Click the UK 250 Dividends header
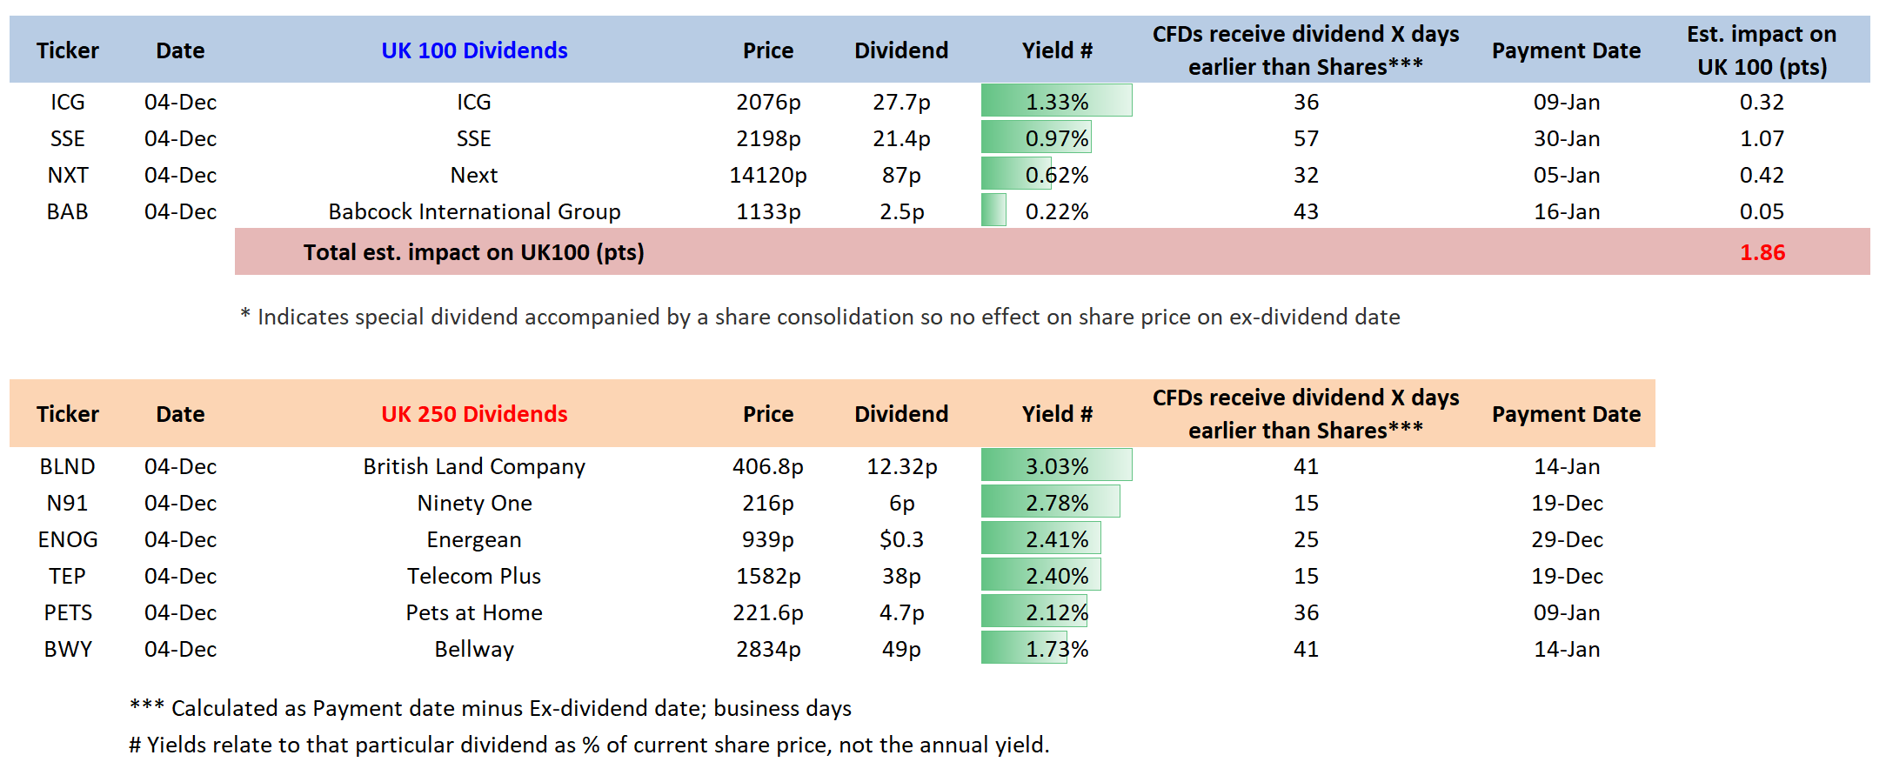 pos(474,414)
